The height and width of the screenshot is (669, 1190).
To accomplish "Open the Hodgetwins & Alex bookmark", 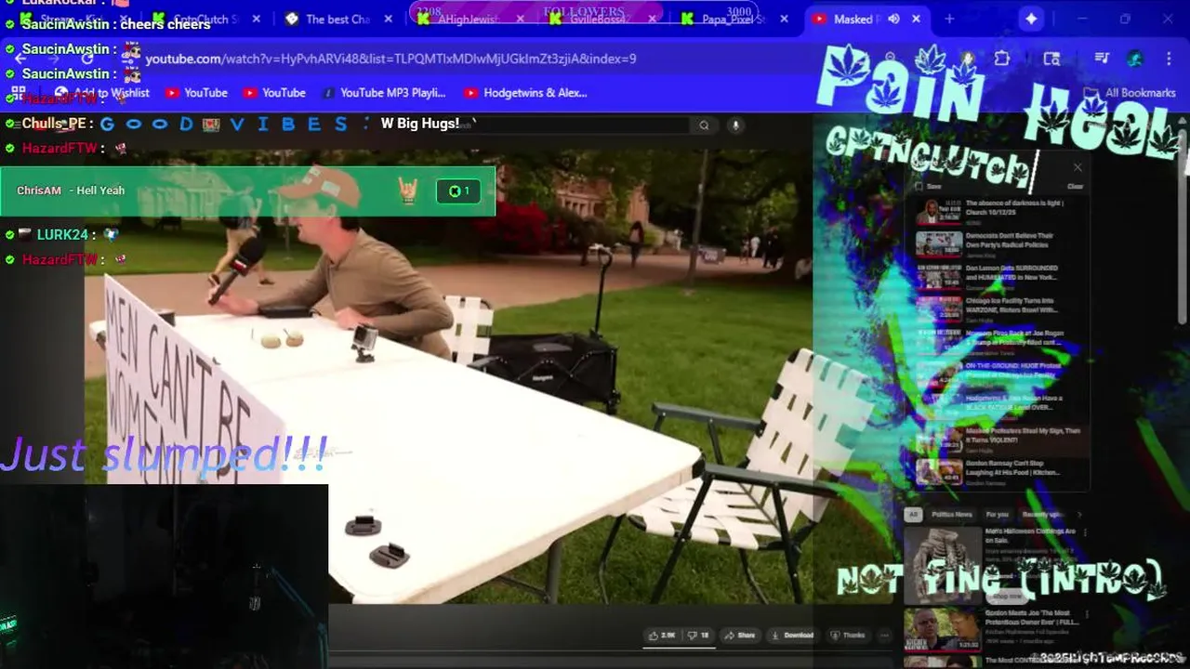I will tap(525, 93).
